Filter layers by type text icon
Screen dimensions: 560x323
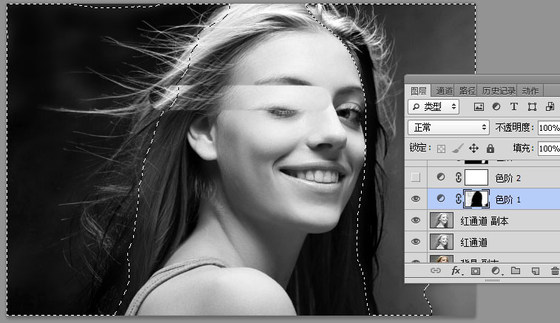click(x=513, y=107)
